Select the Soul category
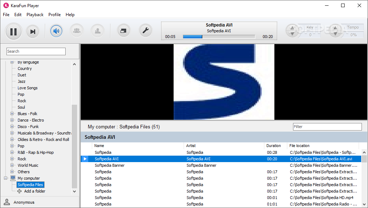This screenshot has width=368, height=208. [21, 107]
